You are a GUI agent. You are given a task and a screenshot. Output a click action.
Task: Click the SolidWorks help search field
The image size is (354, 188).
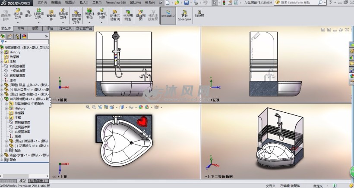click(x=298, y=3)
